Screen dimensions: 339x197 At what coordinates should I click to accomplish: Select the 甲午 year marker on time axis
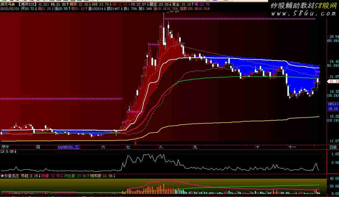point(5,147)
